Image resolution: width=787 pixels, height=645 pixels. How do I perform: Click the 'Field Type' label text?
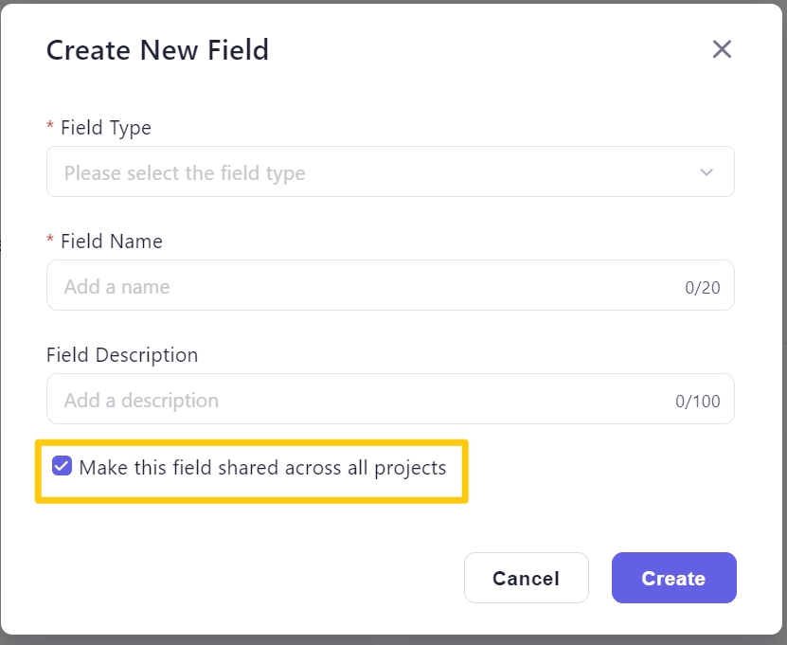[106, 127]
